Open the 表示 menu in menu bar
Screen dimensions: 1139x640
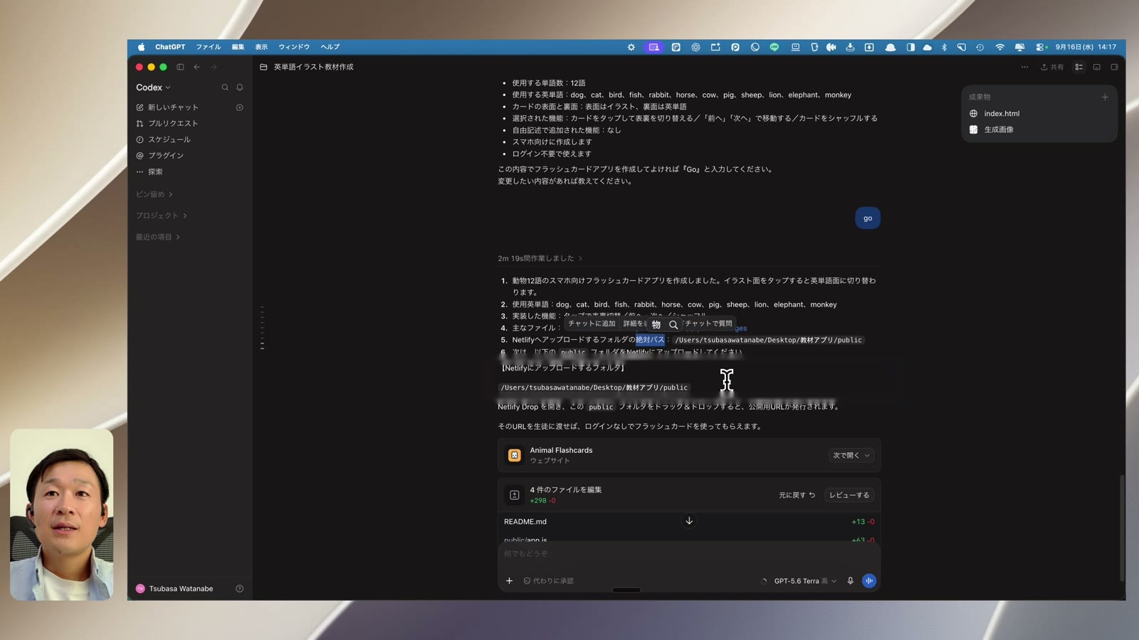click(261, 47)
